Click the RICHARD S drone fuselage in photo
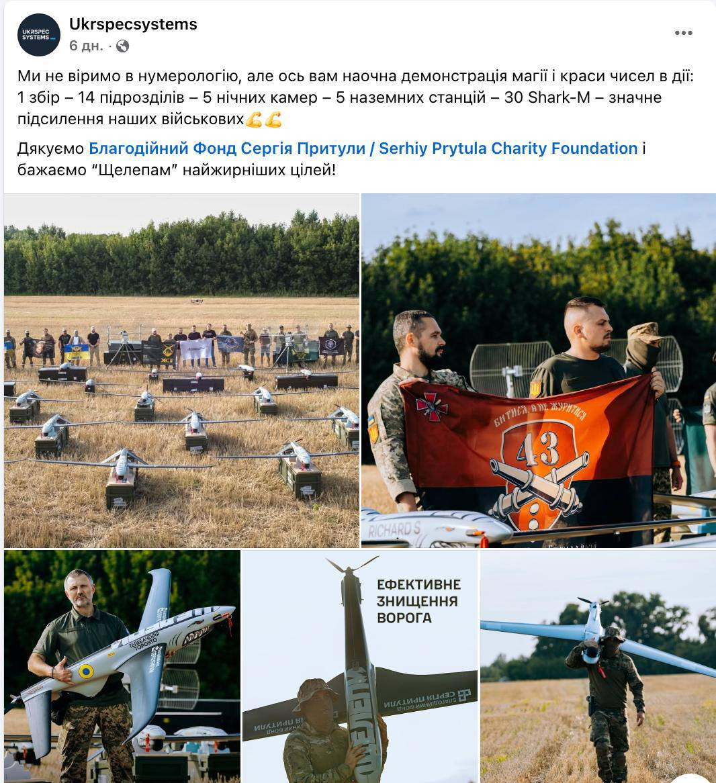 pos(435,529)
